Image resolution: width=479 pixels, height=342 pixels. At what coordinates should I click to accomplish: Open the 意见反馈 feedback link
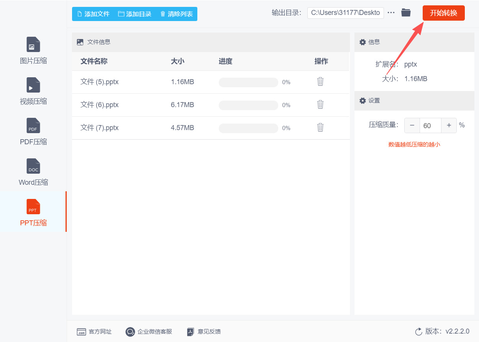(204, 332)
